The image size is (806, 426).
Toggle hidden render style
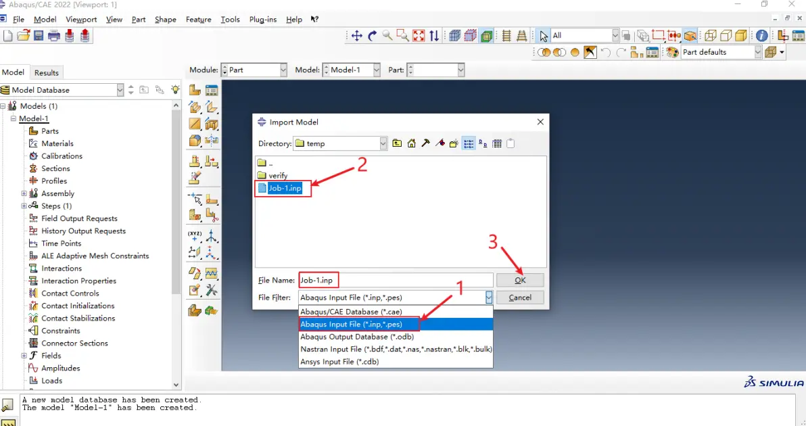[726, 35]
